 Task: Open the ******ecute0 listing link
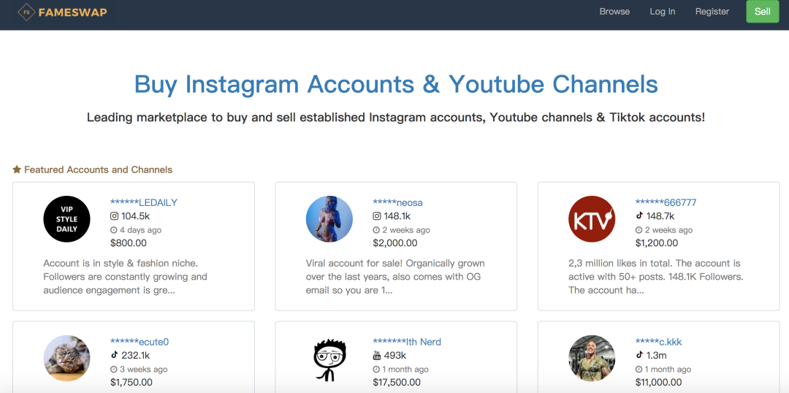point(140,342)
